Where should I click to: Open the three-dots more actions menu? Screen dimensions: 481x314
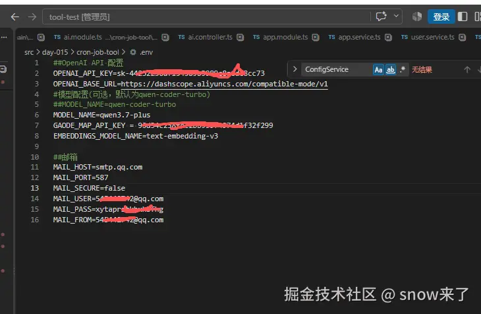point(4,37)
